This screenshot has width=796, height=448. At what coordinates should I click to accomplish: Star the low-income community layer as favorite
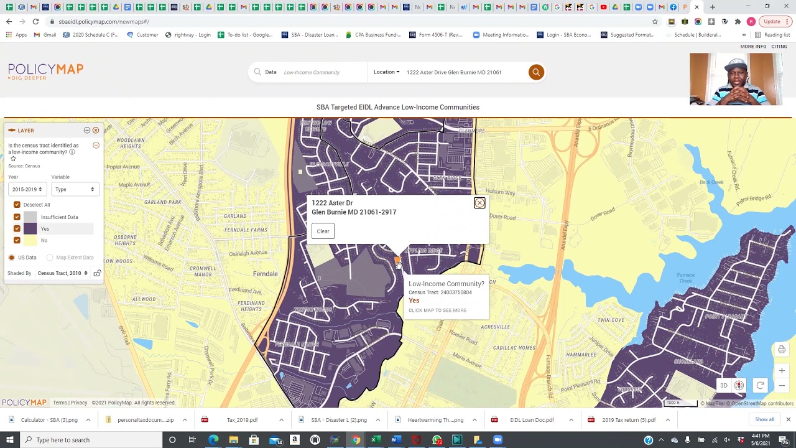13,159
